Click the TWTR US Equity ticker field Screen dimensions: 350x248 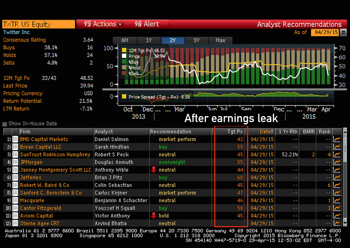coord(39,24)
